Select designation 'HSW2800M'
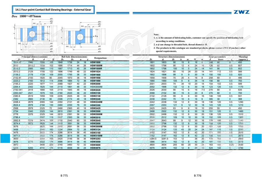 tap(96, 127)
